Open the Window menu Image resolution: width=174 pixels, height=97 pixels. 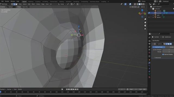click(x=13, y=1)
